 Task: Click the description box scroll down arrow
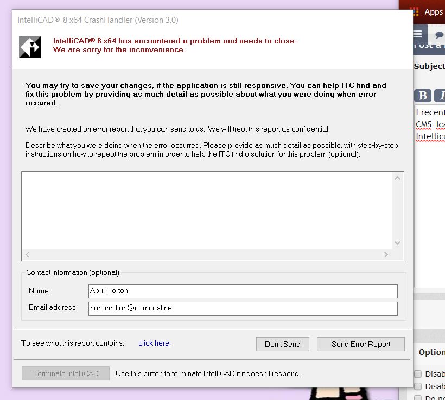pyautogui.click(x=397, y=243)
